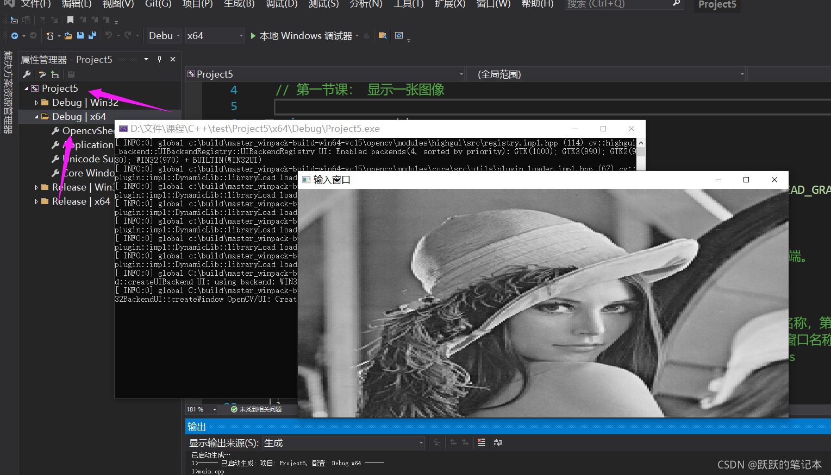Select the Debug | x64 folder row
Image resolution: width=831 pixels, height=475 pixels.
pyautogui.click(x=99, y=117)
